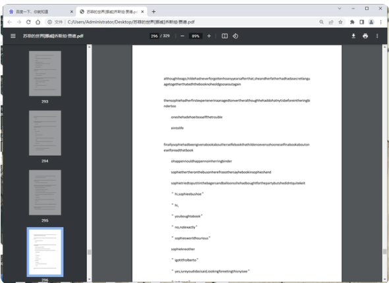This screenshot has height=283, width=389.
Task: Rotate the document counterclockwise
Action: coord(235,36)
